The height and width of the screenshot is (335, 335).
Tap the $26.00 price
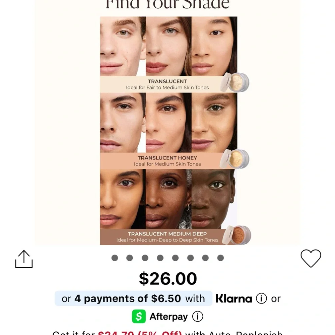pos(168,279)
